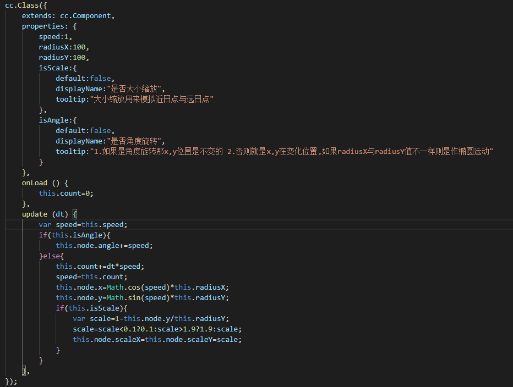Click the onLoad method name
The width and height of the screenshot is (513, 387).
[x=35, y=183]
